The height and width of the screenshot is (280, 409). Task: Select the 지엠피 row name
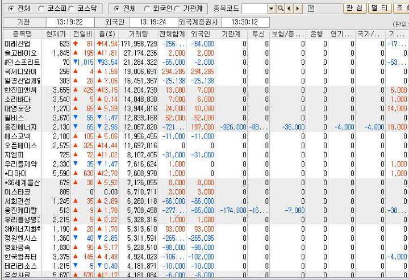(x=14, y=155)
